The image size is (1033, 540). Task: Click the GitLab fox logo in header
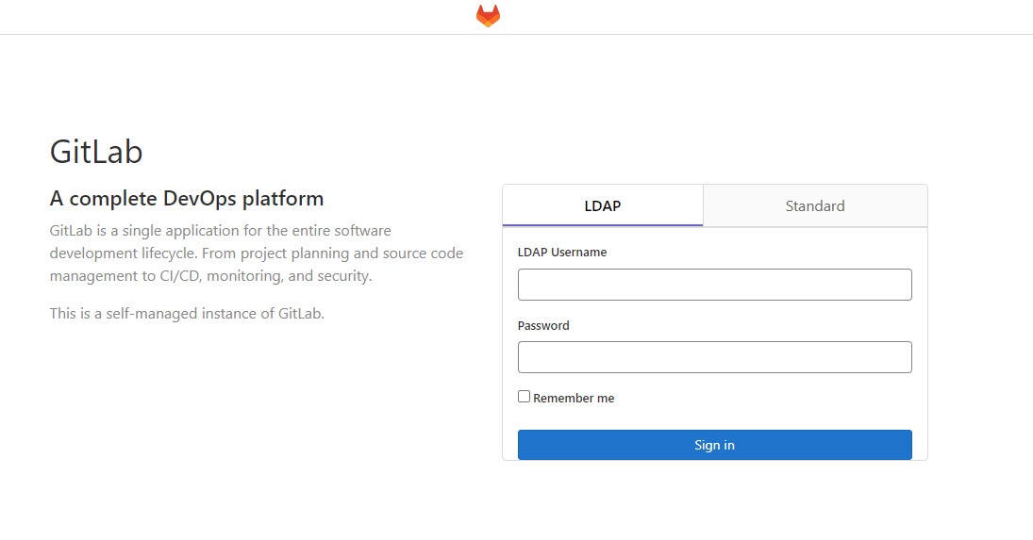[488, 16]
